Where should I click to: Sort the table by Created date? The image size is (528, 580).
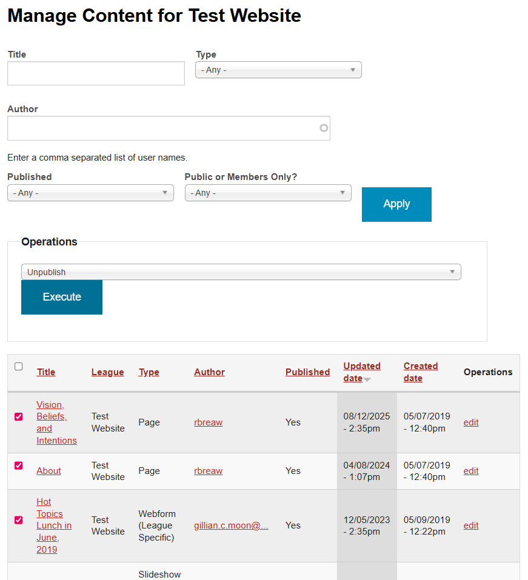[x=420, y=372]
